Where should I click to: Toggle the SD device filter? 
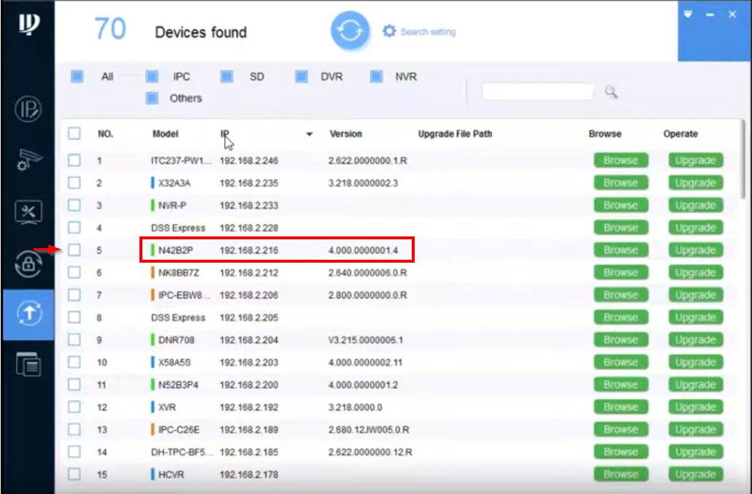[x=227, y=77]
